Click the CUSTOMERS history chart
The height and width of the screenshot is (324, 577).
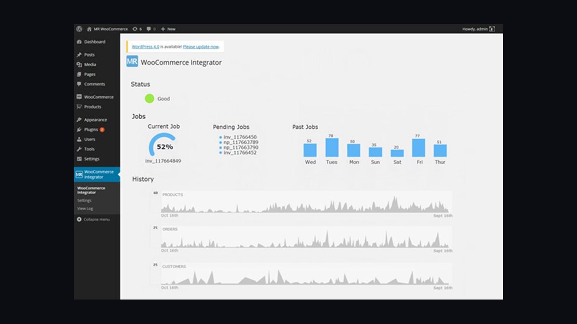pyautogui.click(x=306, y=274)
